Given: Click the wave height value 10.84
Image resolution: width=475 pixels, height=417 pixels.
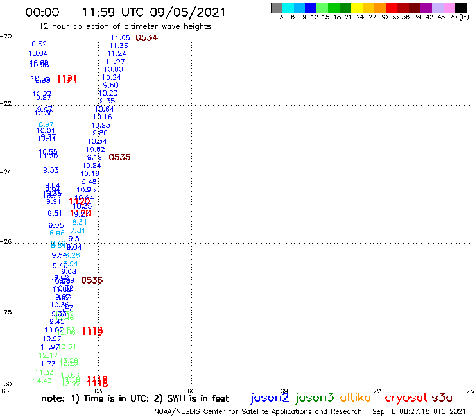Looking at the screenshot, I should (92, 166).
